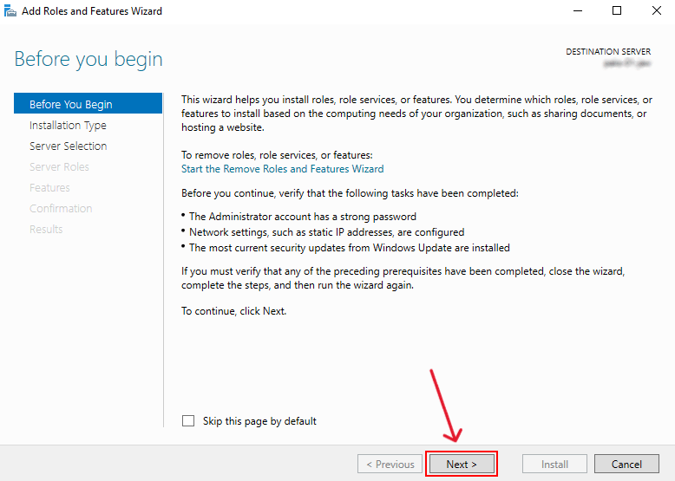675x481 pixels.
Task: Click the disabled Install button
Action: pos(554,465)
